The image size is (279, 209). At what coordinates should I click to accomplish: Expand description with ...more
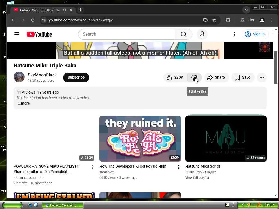point(24,103)
